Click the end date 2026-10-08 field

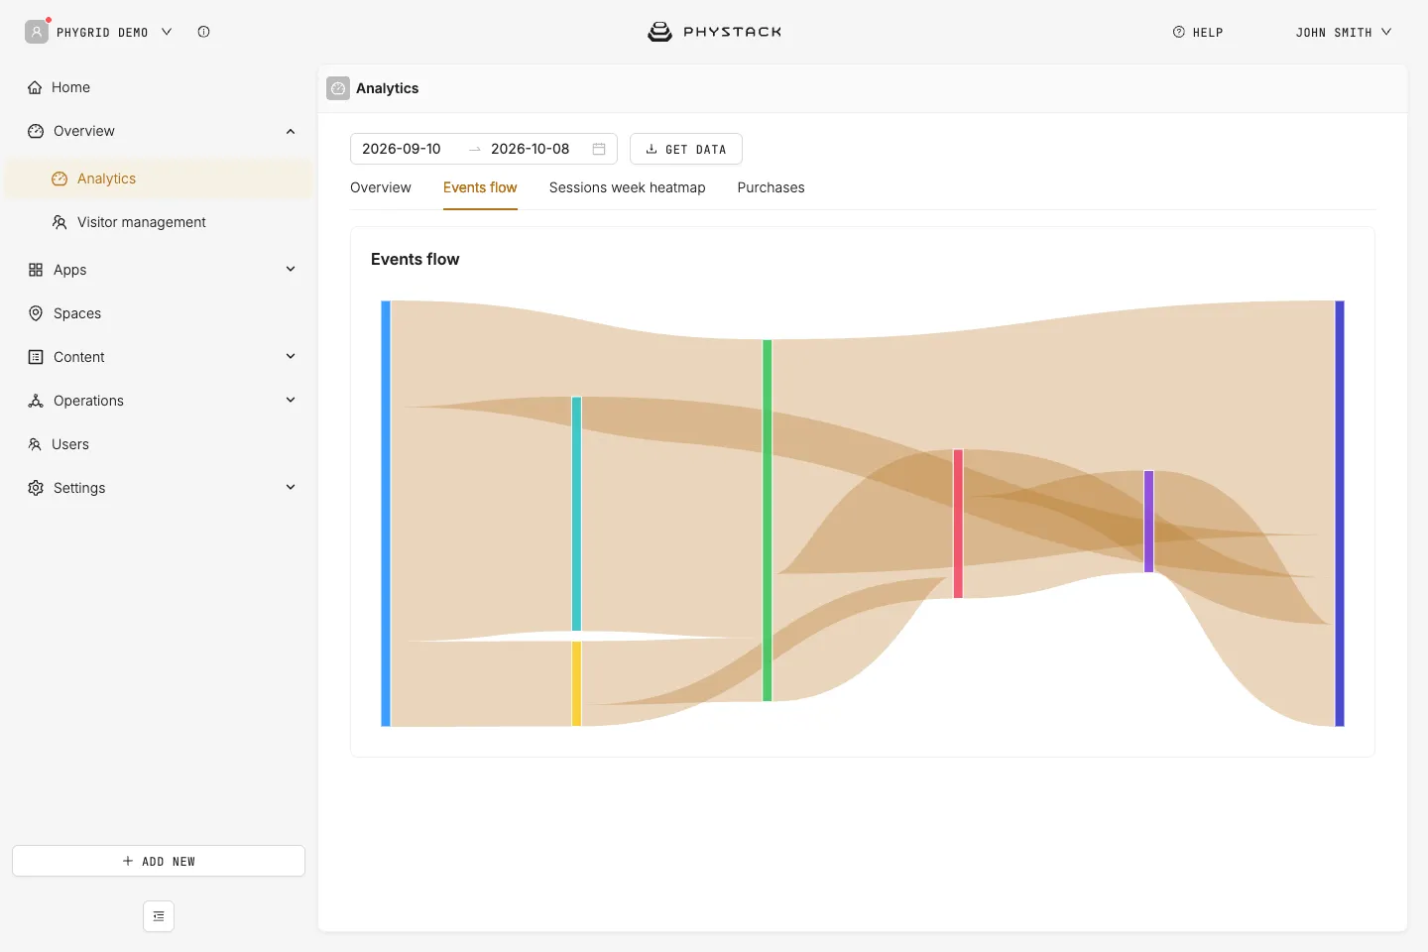click(531, 149)
